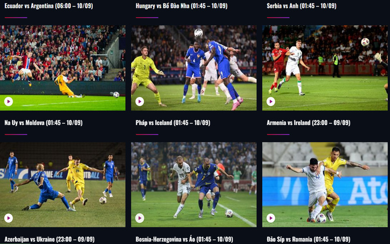
Task: Open Azerbaijan vs Ukraine match link
Action: tap(50, 240)
